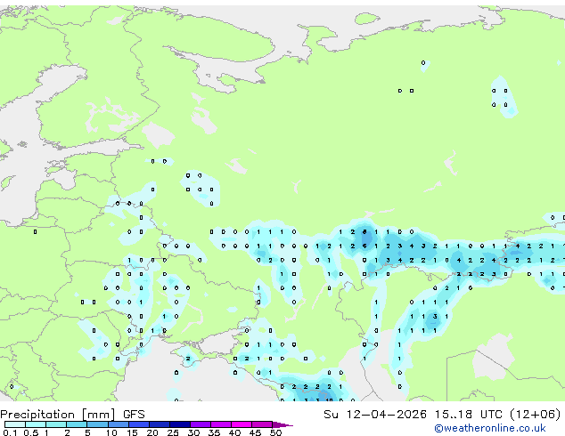Click the "Su 12-04-2026 15..18 UTC (12+06)" date text
Image resolution: width=565 pixels, height=436 pixels.
(x=442, y=415)
